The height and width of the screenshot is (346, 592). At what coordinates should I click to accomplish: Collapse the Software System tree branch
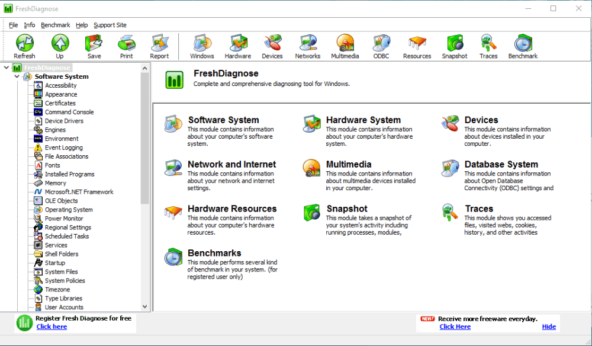[17, 76]
